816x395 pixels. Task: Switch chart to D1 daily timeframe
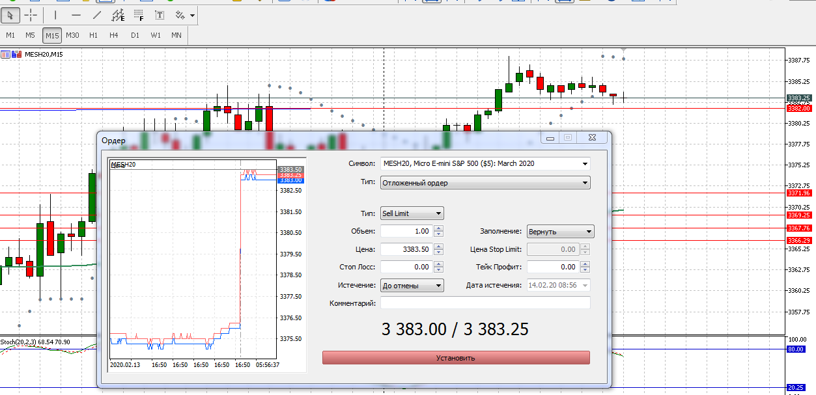pyautogui.click(x=135, y=35)
